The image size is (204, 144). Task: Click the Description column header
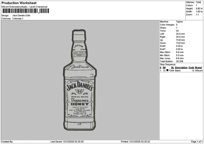pyautogui.click(x=181, y=68)
